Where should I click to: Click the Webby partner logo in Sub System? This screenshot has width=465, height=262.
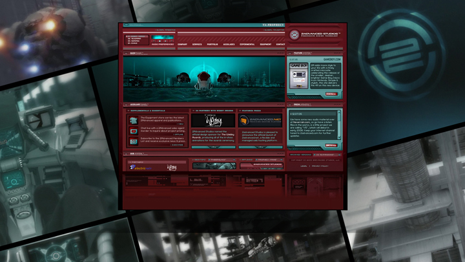point(171,168)
